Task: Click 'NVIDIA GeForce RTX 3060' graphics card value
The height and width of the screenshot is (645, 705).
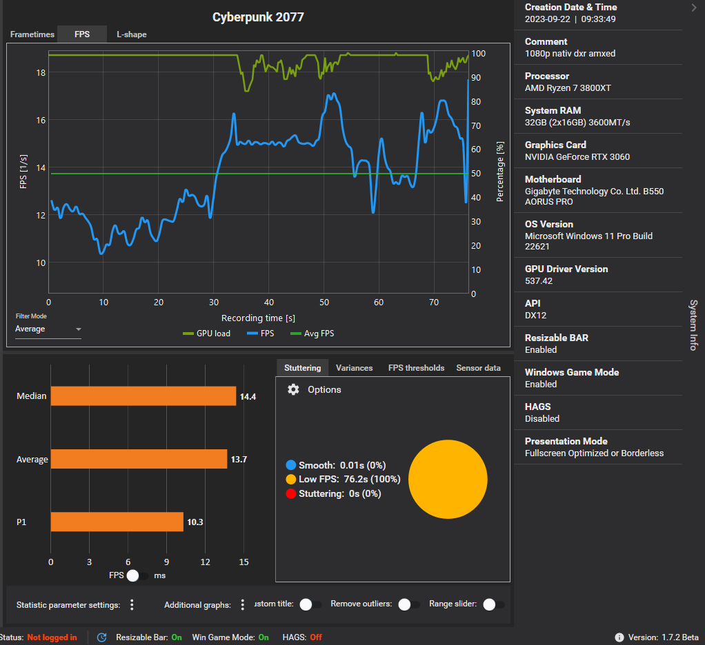Action: coord(577,156)
